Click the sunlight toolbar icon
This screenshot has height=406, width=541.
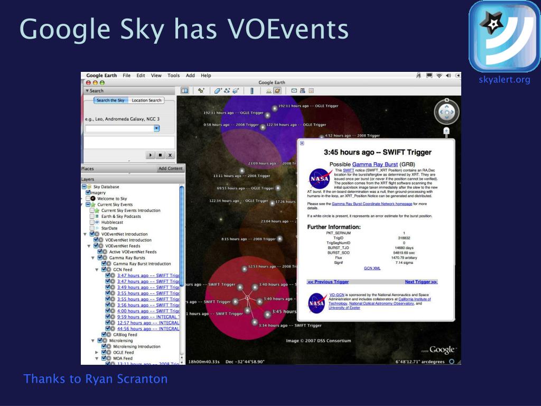[268, 91]
